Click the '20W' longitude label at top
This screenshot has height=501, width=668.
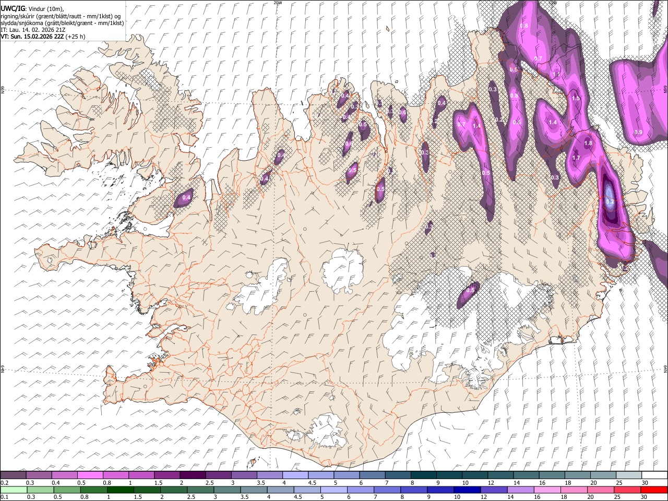[278, 3]
